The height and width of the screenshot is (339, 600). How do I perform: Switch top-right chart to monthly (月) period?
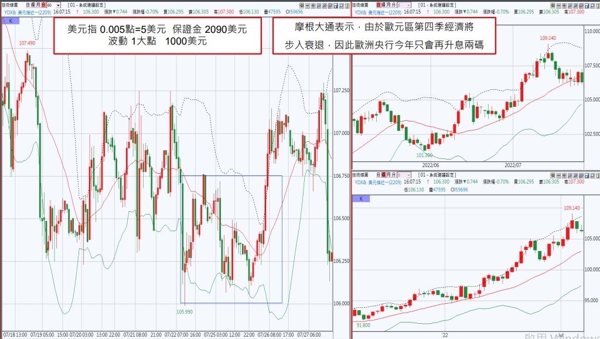click(x=388, y=5)
